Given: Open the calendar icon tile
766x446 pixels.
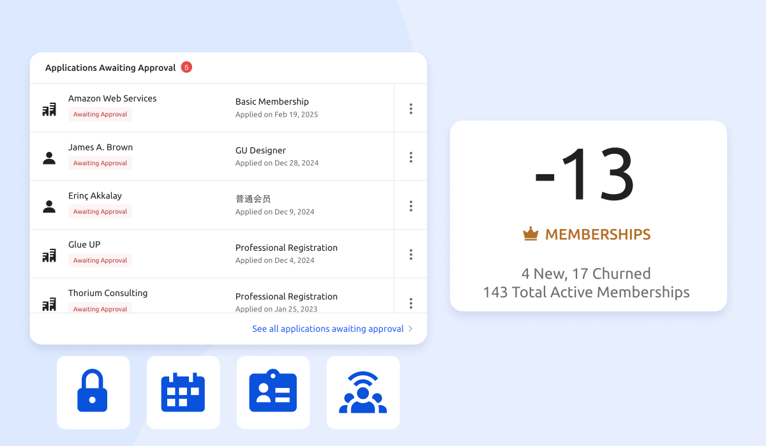Looking at the screenshot, I should click(183, 392).
